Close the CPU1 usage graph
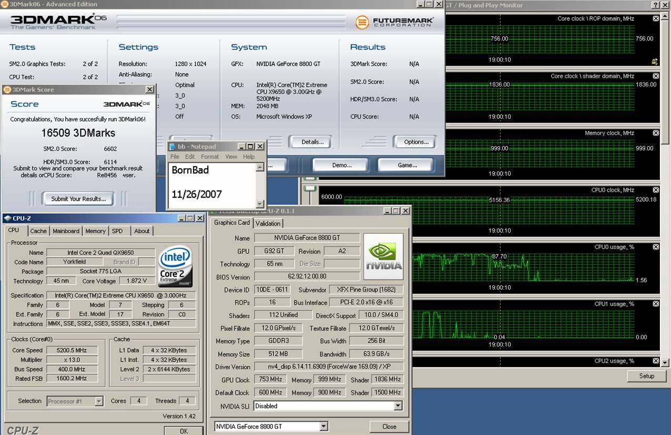 point(656,304)
